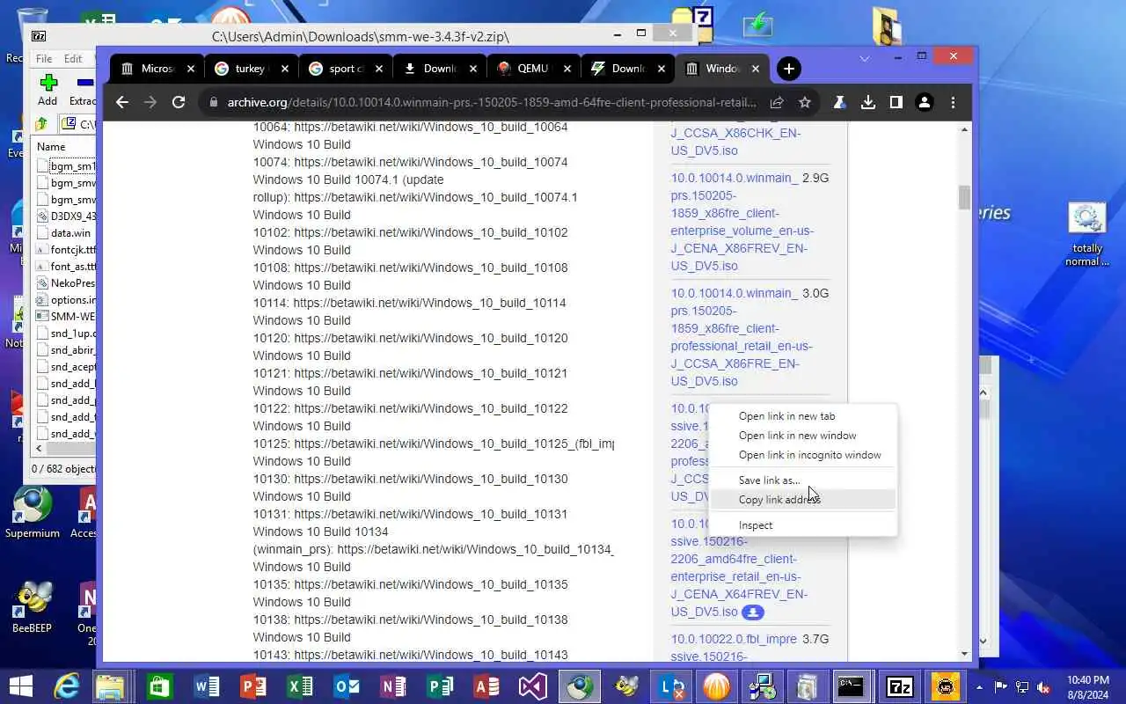
Task: Launch Internet Explorer from taskbar
Action: (67, 686)
